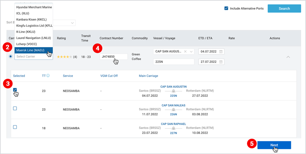Clear the CAP SAN AUGUS vessel selection
This screenshot has height=154, width=306.
pos(185,52)
